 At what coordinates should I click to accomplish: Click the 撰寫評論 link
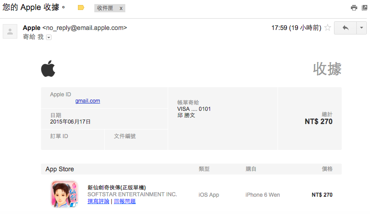[x=98, y=201]
